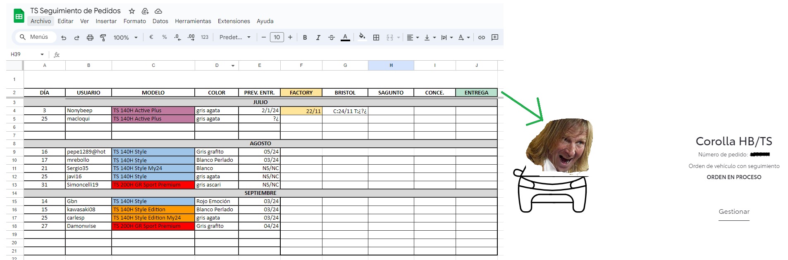788x260 pixels.
Task: Open column D header dropdown arrow
Action: pos(233,66)
